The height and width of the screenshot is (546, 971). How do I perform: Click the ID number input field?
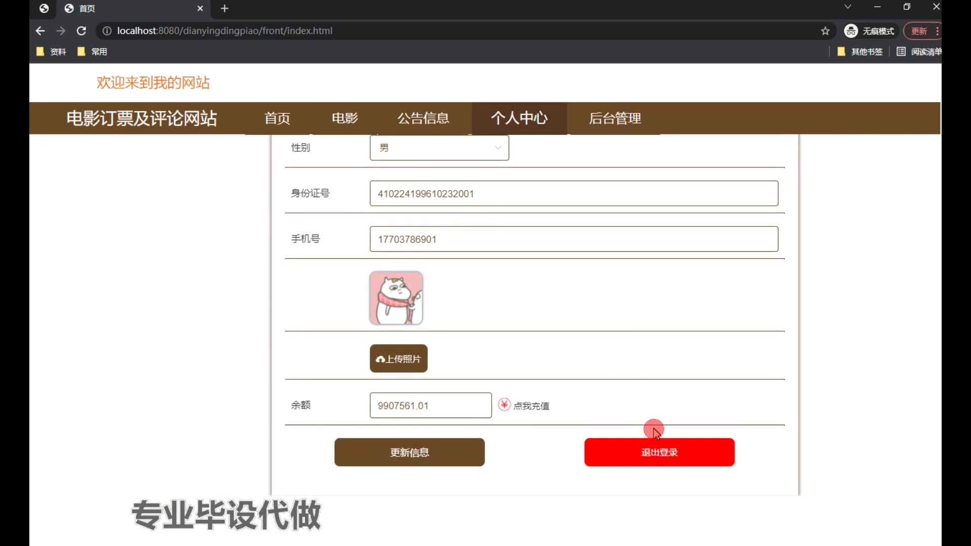point(573,194)
